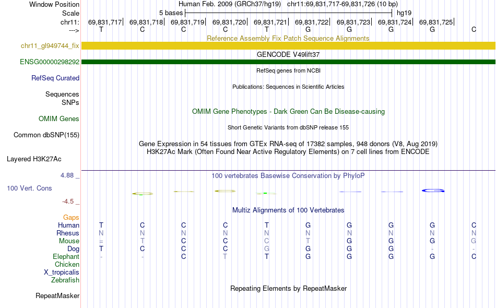Image resolution: width=496 pixels, height=308 pixels.
Task: Click the Layered H3K27Ac track label
Action: tap(34, 159)
